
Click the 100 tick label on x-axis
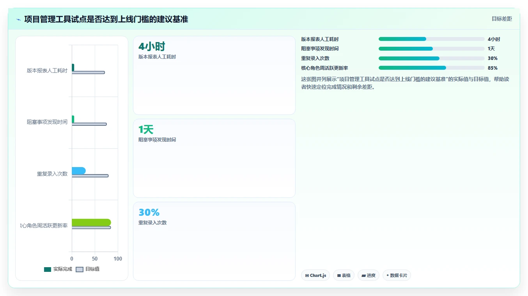pos(118,259)
